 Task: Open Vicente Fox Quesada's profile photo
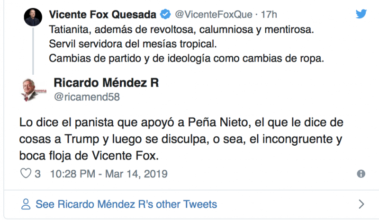[33, 18]
